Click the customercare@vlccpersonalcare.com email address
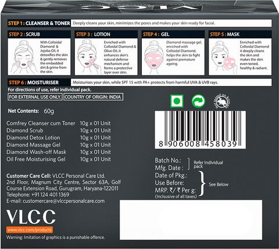 click(63, 201)
